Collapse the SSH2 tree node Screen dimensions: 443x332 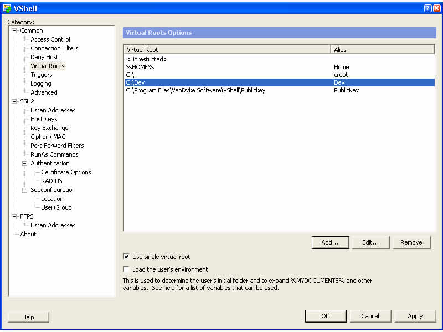pos(14,101)
